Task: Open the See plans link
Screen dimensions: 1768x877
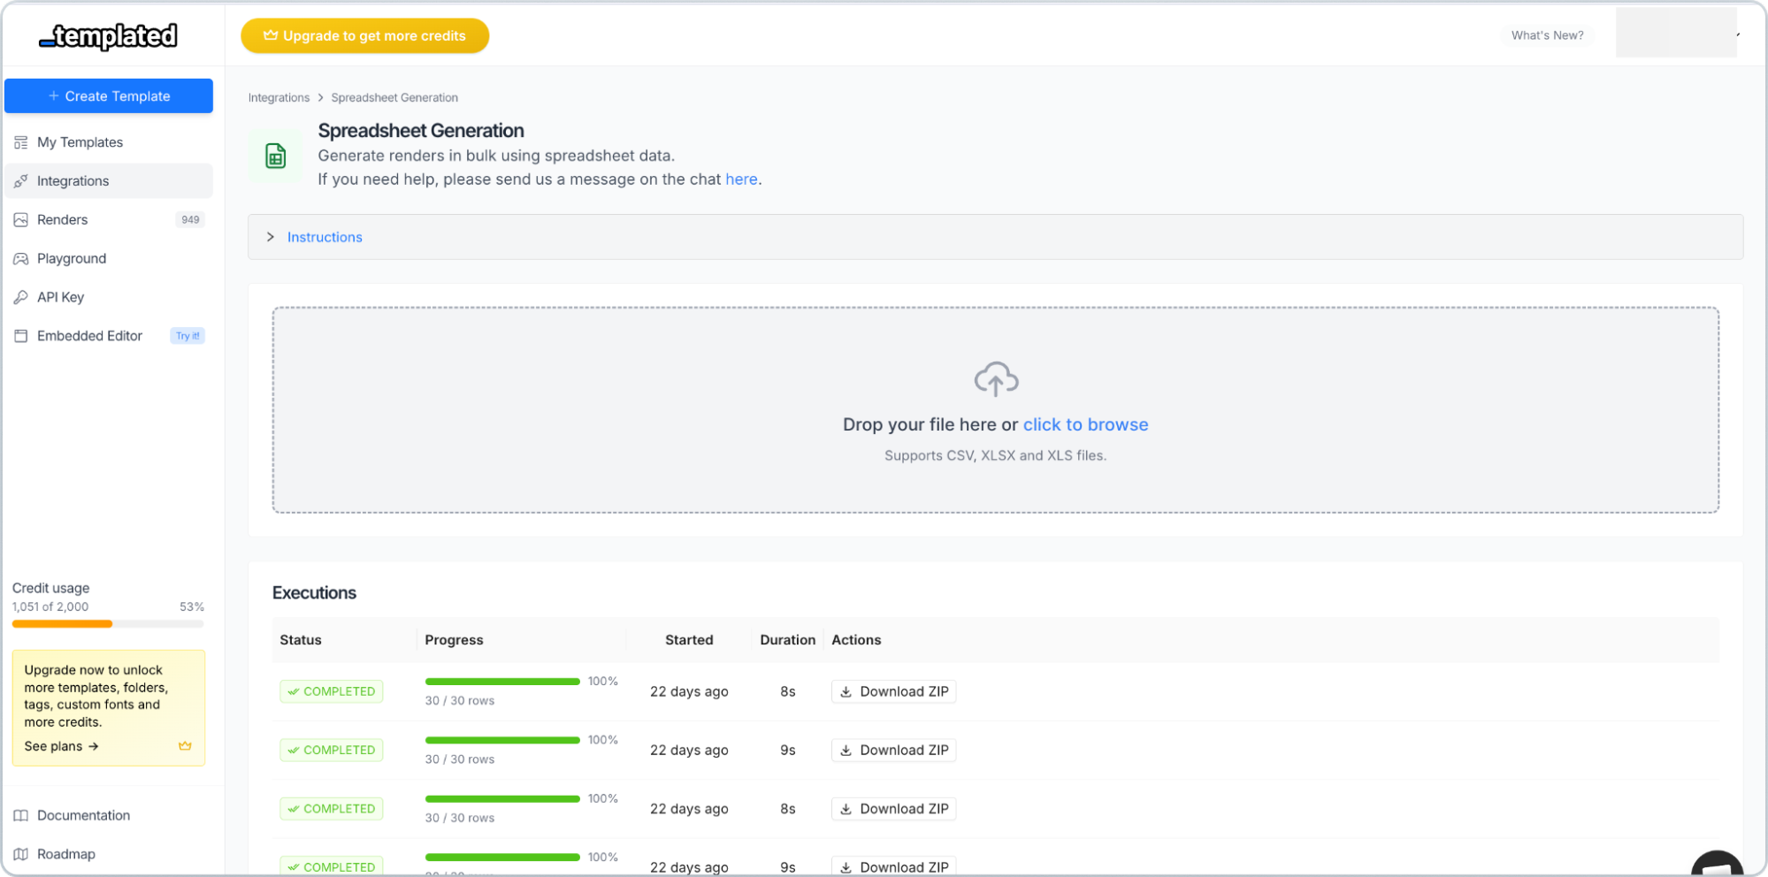Action: coord(61,746)
